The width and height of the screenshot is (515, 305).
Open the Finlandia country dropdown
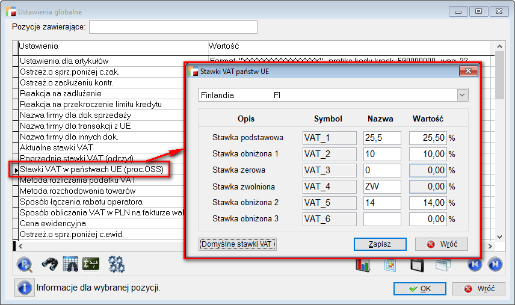[x=461, y=95]
